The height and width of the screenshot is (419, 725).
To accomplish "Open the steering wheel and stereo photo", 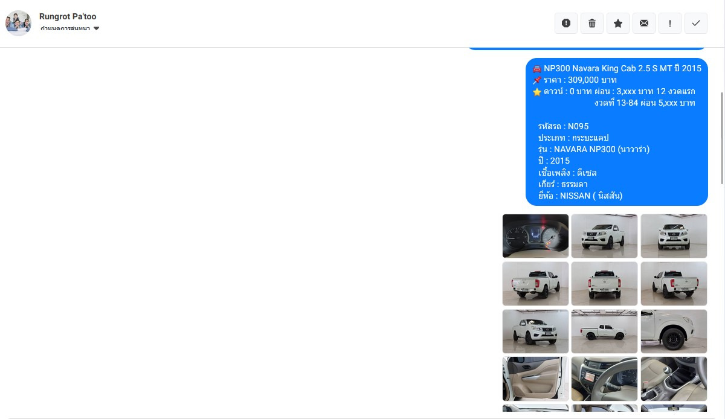I will pos(604,379).
